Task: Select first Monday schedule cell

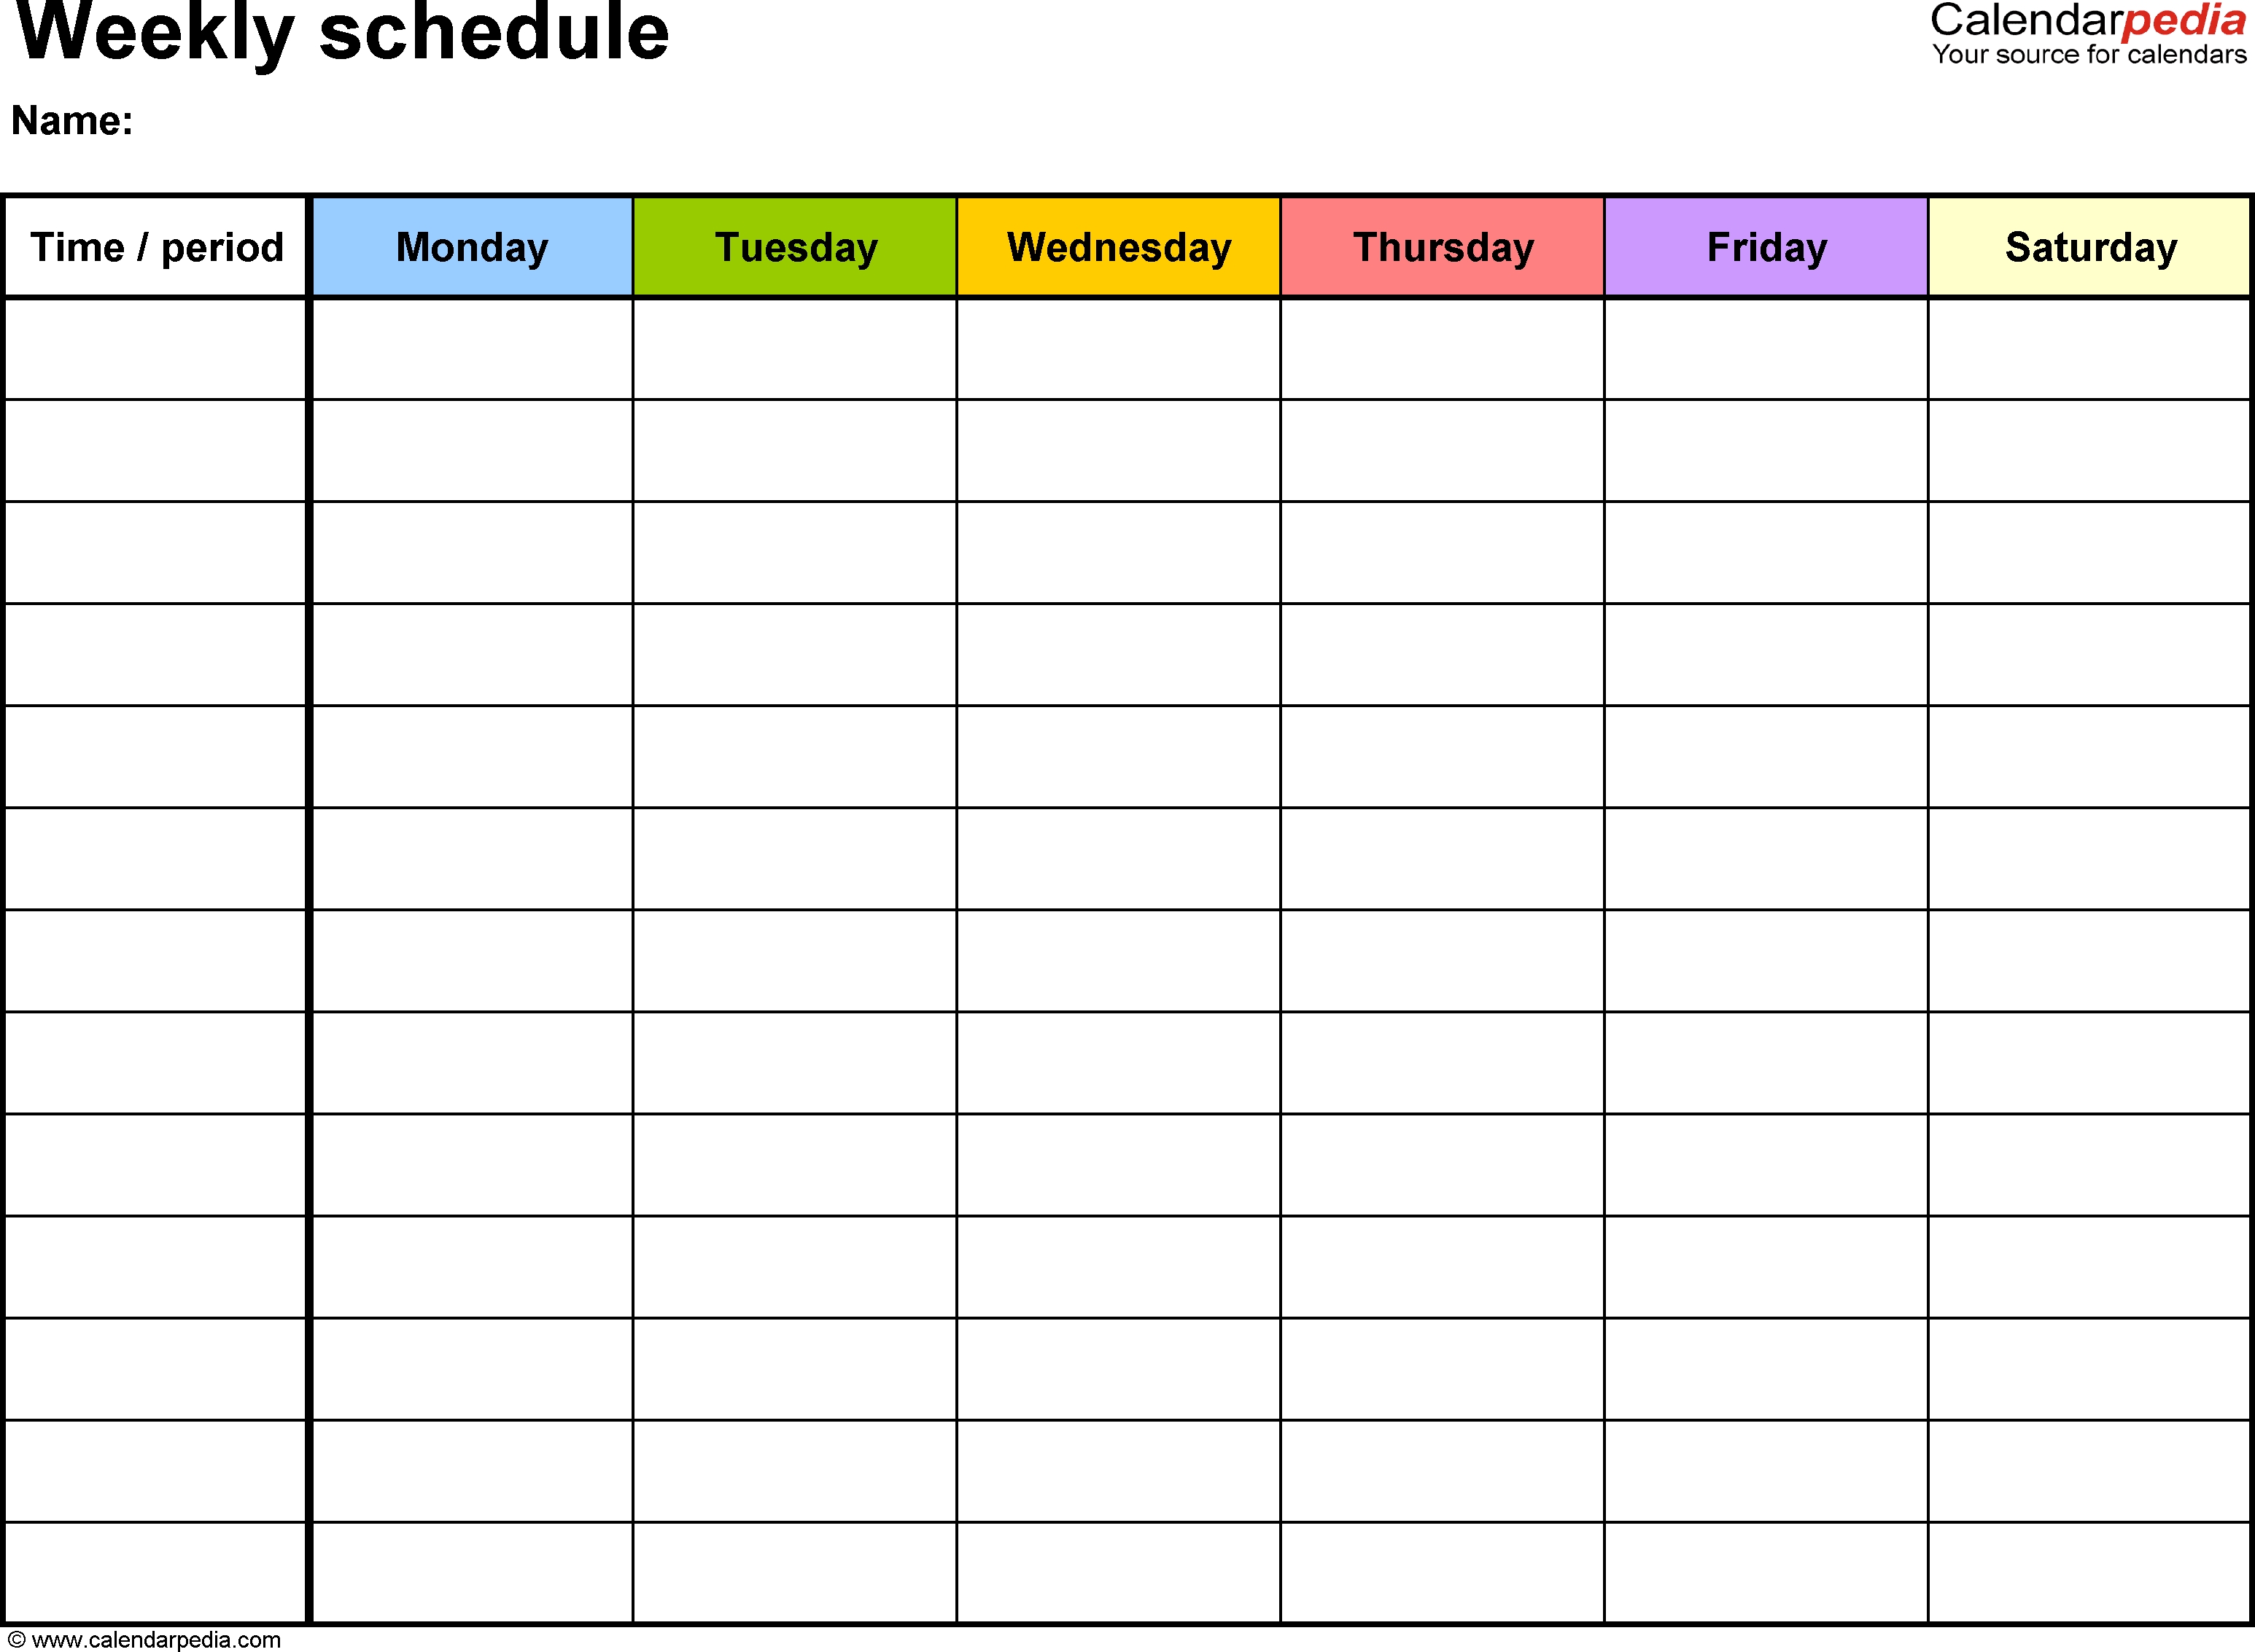Action: pos(473,345)
